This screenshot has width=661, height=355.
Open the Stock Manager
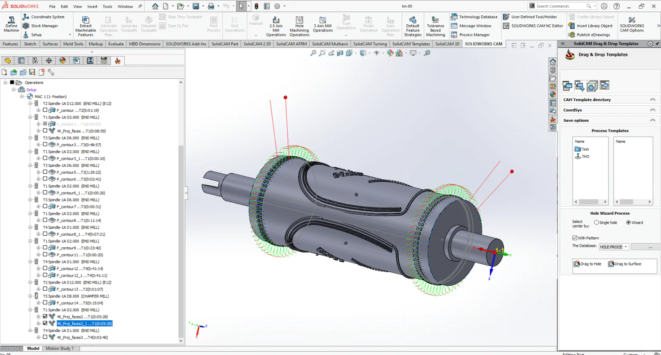(x=40, y=26)
